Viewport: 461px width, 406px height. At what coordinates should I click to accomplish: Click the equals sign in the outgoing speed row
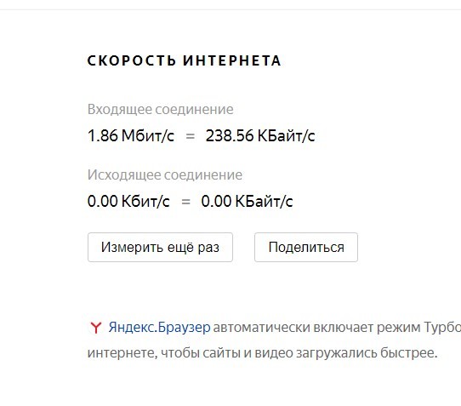(x=185, y=202)
